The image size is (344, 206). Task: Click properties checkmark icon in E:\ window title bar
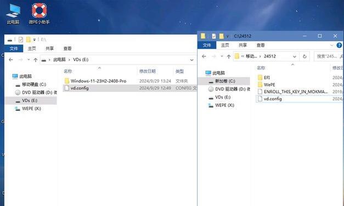[21, 39]
